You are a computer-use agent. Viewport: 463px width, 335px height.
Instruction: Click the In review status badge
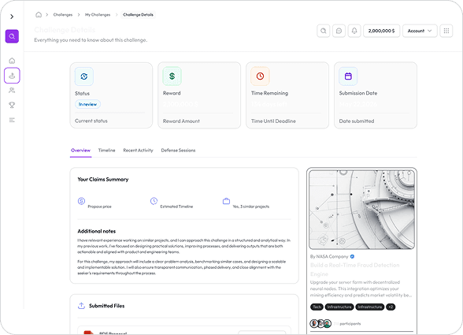click(87, 104)
